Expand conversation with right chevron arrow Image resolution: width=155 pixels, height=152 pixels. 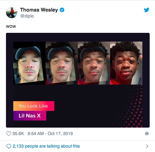click(147, 146)
